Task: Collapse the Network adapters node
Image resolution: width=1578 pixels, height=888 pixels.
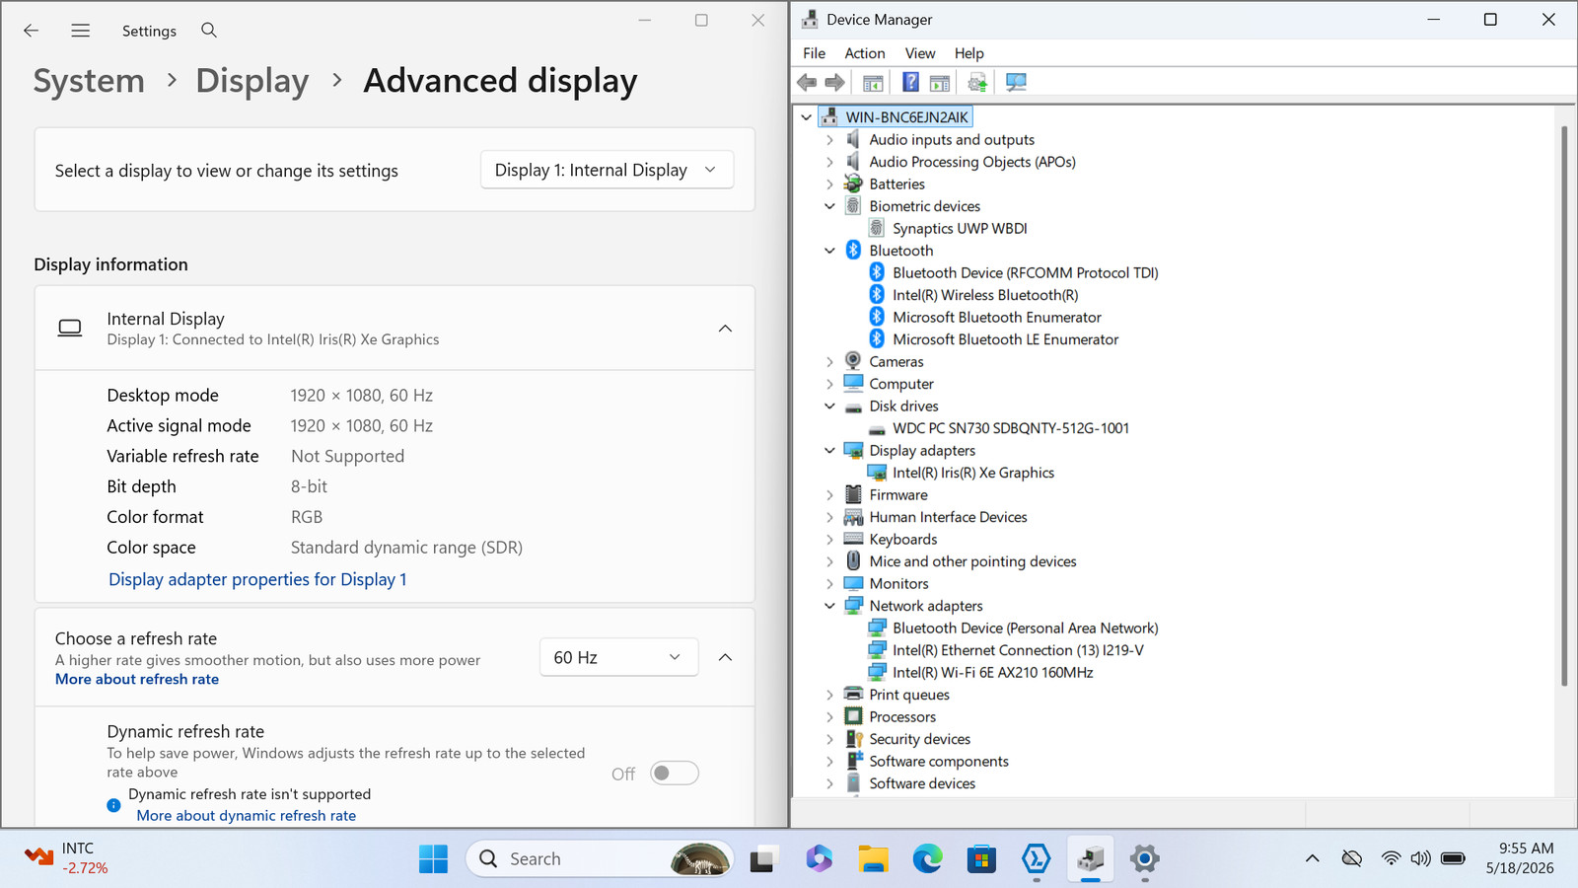Action: click(829, 606)
